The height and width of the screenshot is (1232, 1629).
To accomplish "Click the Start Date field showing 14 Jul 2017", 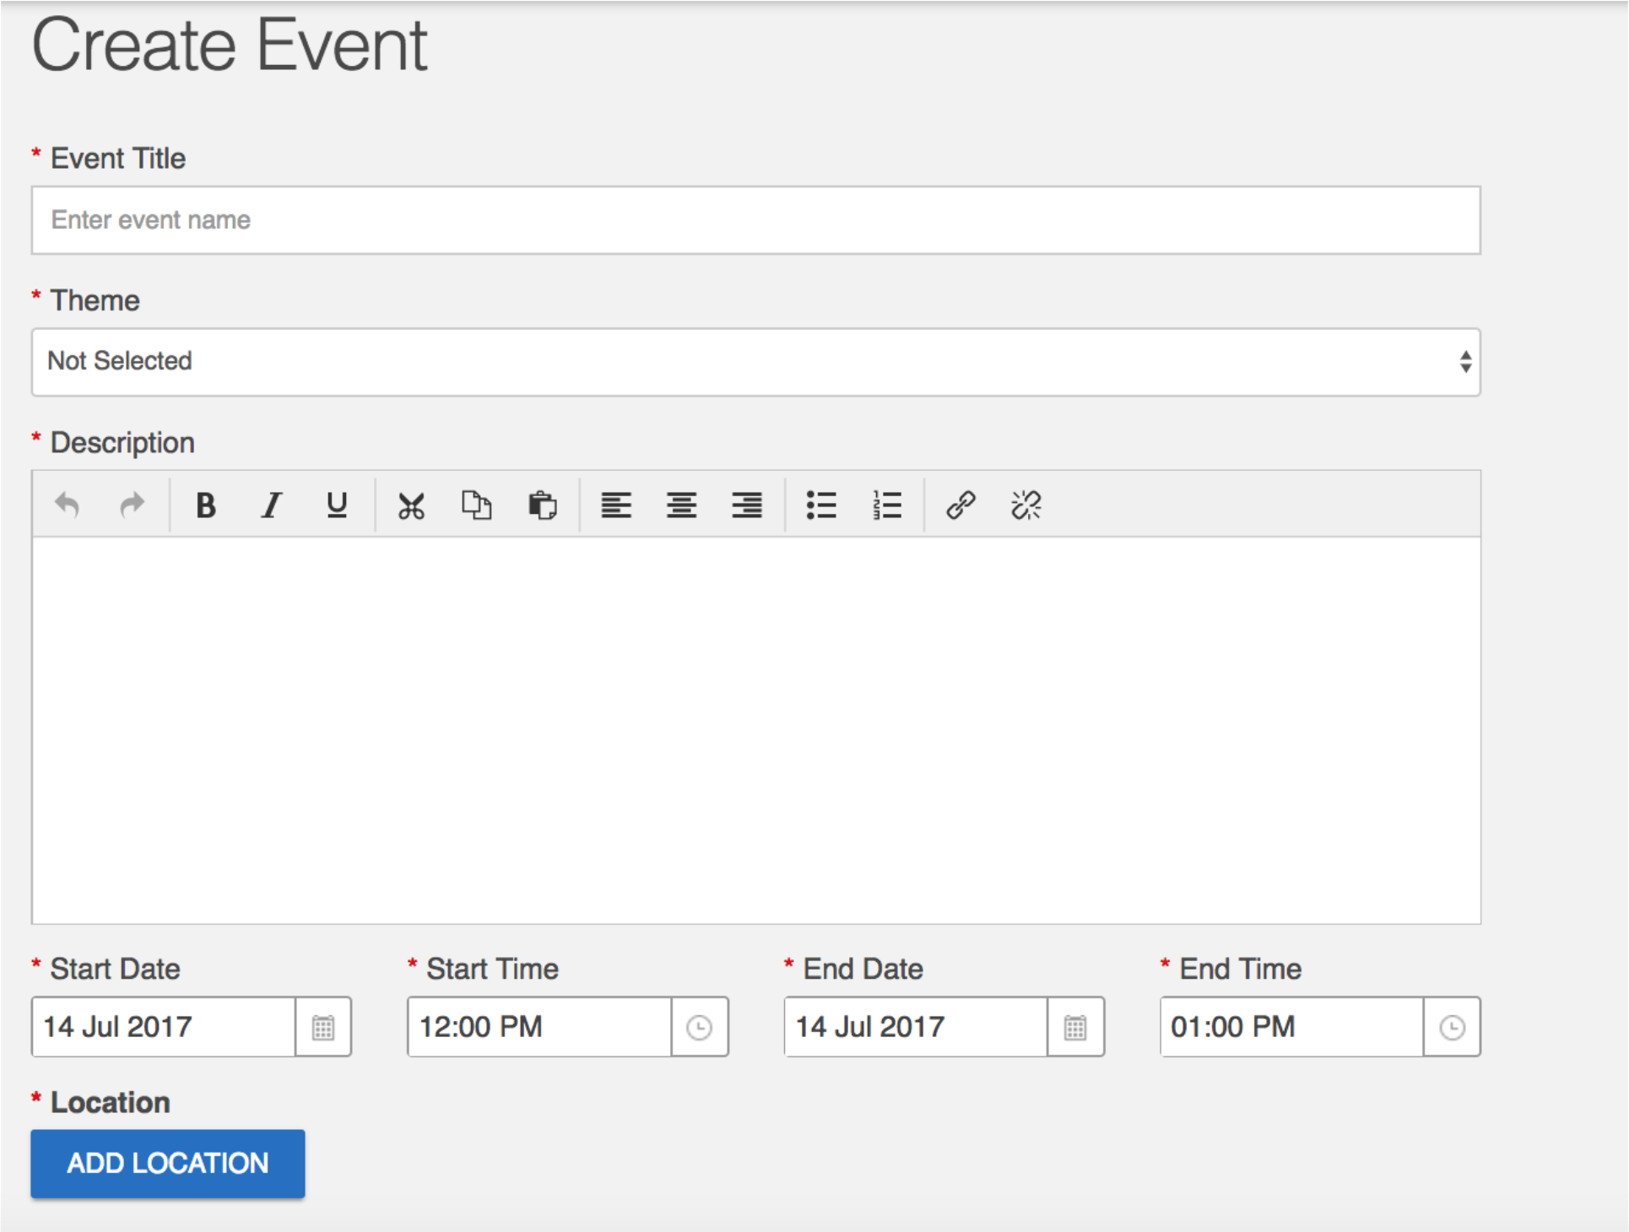I will 164,1027.
